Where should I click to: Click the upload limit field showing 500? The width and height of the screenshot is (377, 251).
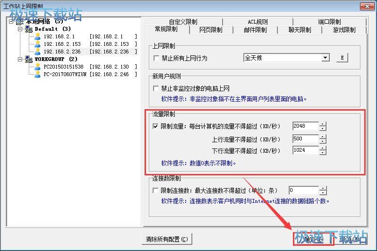306,138
